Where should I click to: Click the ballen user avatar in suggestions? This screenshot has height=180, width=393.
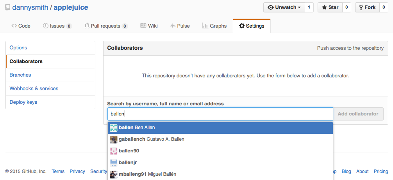[x=114, y=128]
